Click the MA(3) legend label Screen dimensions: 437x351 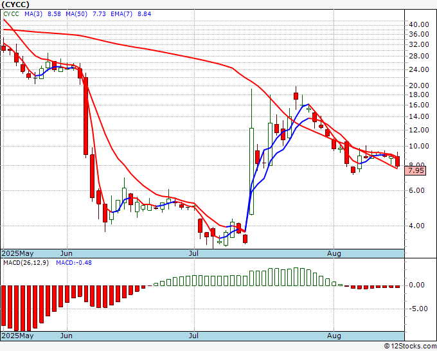pos(33,14)
